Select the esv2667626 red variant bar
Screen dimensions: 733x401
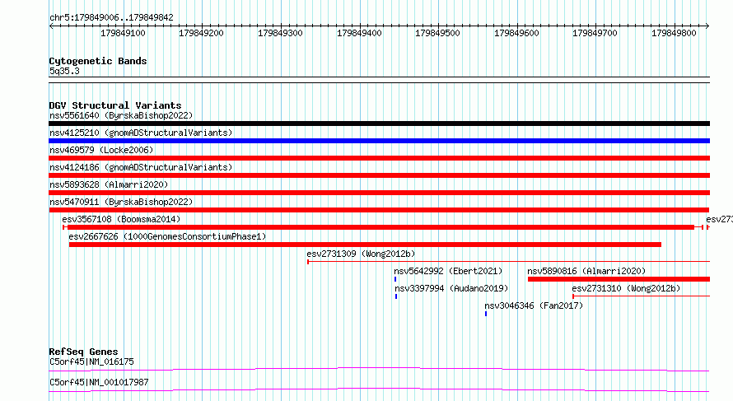[x=365, y=245]
